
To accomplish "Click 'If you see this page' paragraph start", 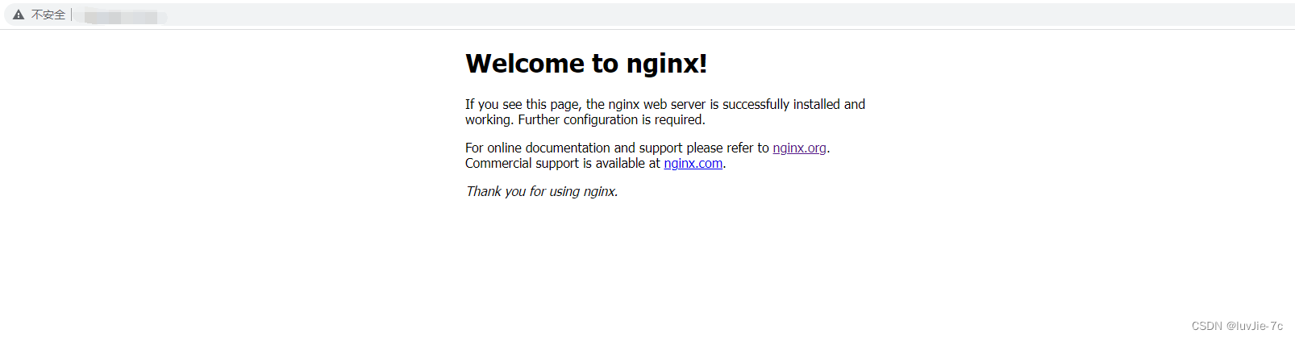I will click(x=523, y=104).
